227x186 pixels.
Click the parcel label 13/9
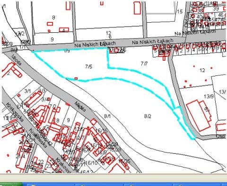pos(209,96)
